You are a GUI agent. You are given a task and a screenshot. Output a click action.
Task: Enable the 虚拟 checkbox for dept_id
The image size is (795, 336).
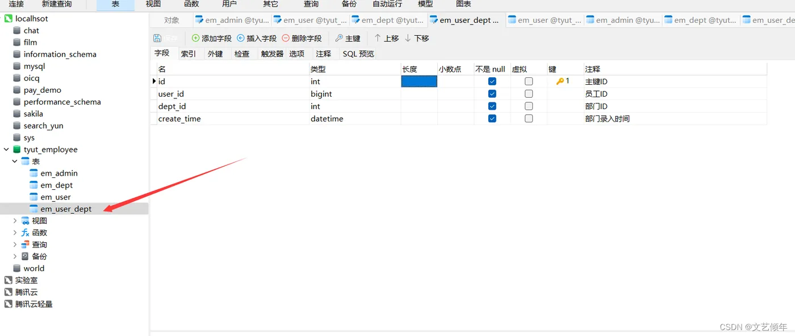point(529,106)
